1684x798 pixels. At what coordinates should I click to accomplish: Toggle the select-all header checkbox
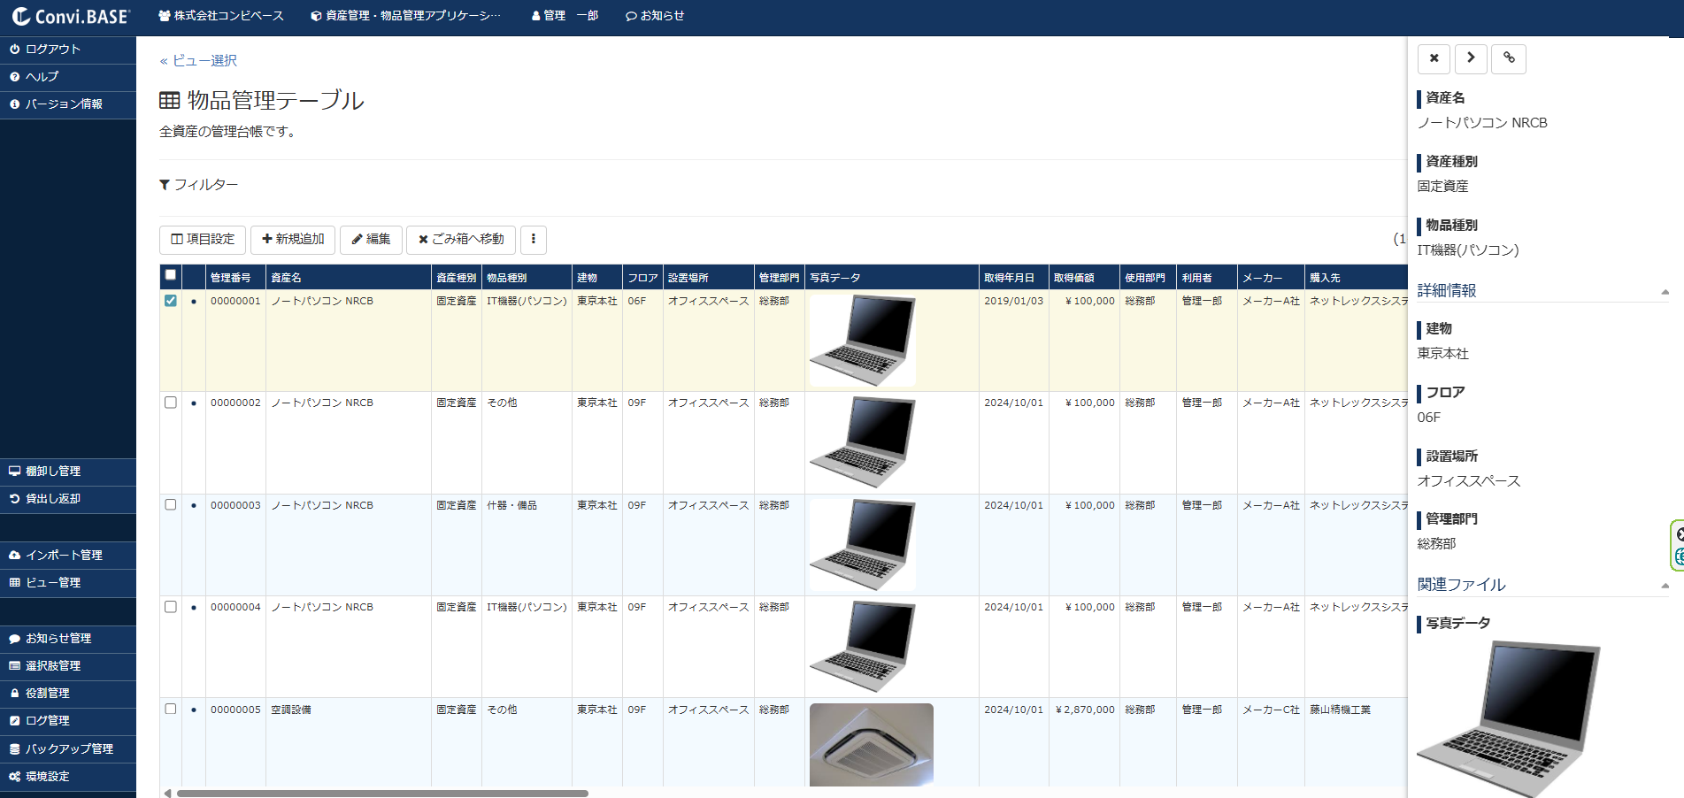click(171, 275)
